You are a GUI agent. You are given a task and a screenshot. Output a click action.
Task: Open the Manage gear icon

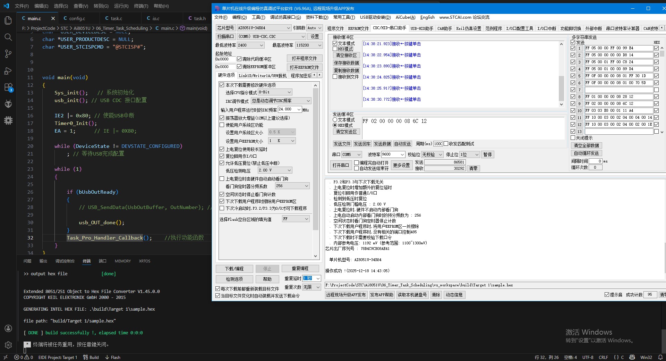8,345
